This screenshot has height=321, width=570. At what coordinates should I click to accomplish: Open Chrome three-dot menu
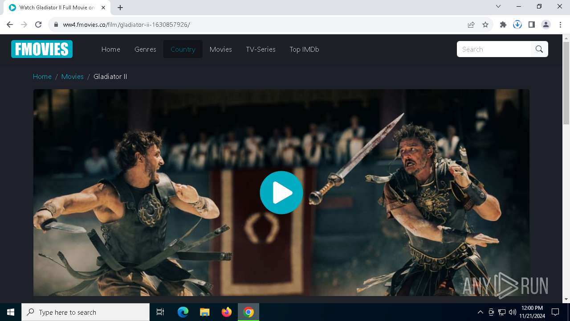(560, 25)
